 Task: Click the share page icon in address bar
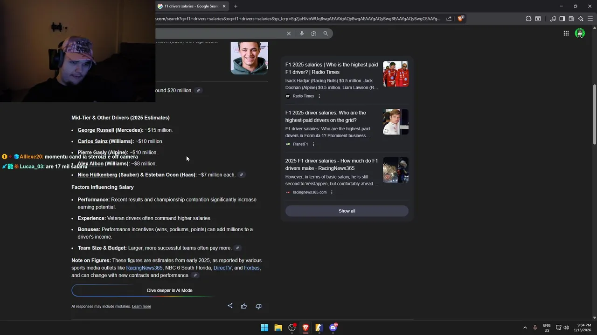(449, 19)
